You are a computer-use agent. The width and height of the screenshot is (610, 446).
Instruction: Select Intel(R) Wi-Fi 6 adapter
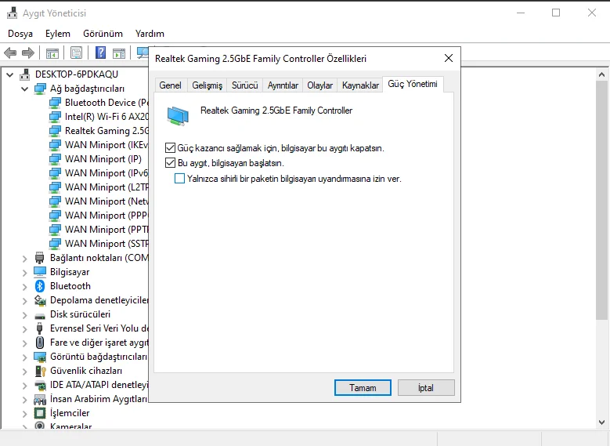[99, 117]
